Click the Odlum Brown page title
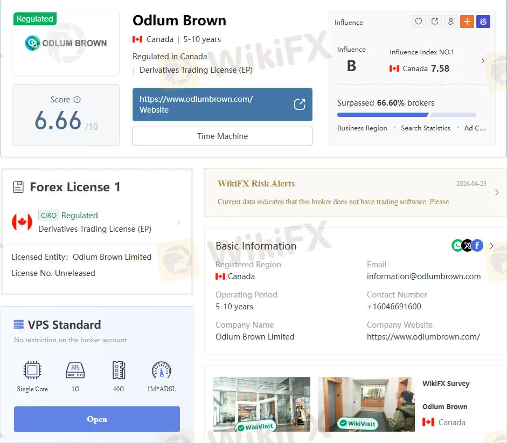Viewport: 507px width, 443px height. [179, 20]
